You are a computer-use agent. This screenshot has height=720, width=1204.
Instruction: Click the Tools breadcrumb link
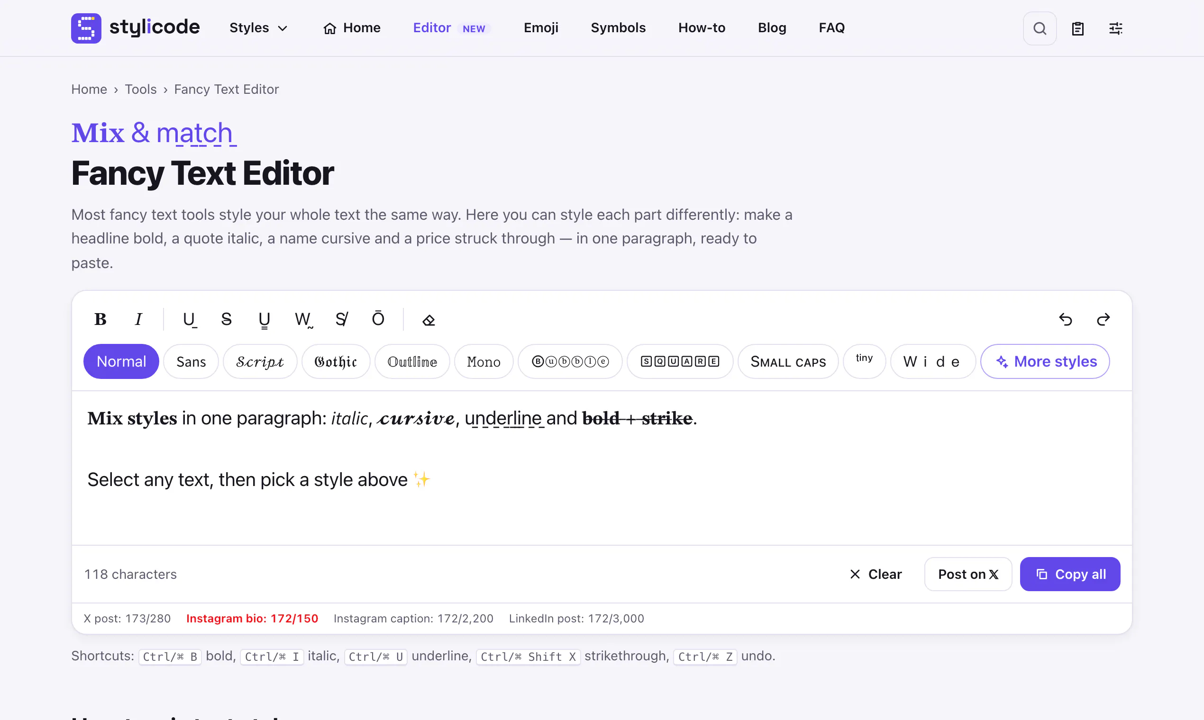(x=140, y=89)
